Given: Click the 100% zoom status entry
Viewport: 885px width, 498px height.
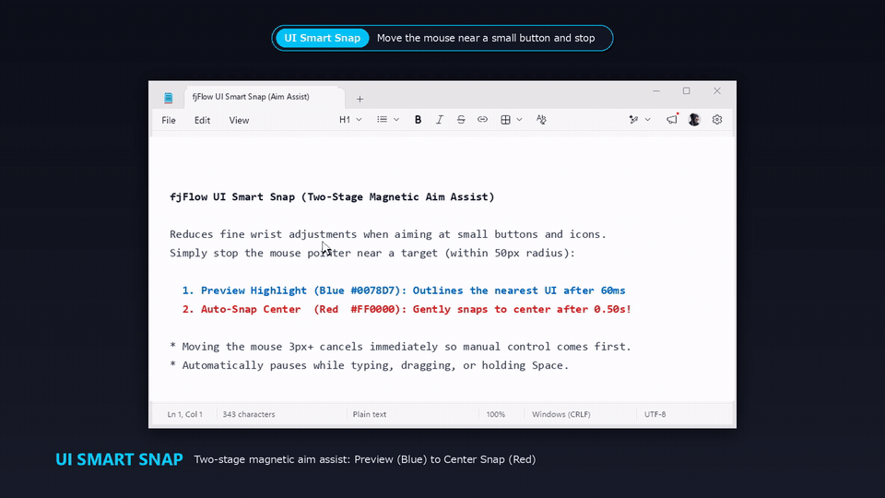Looking at the screenshot, I should tap(496, 414).
